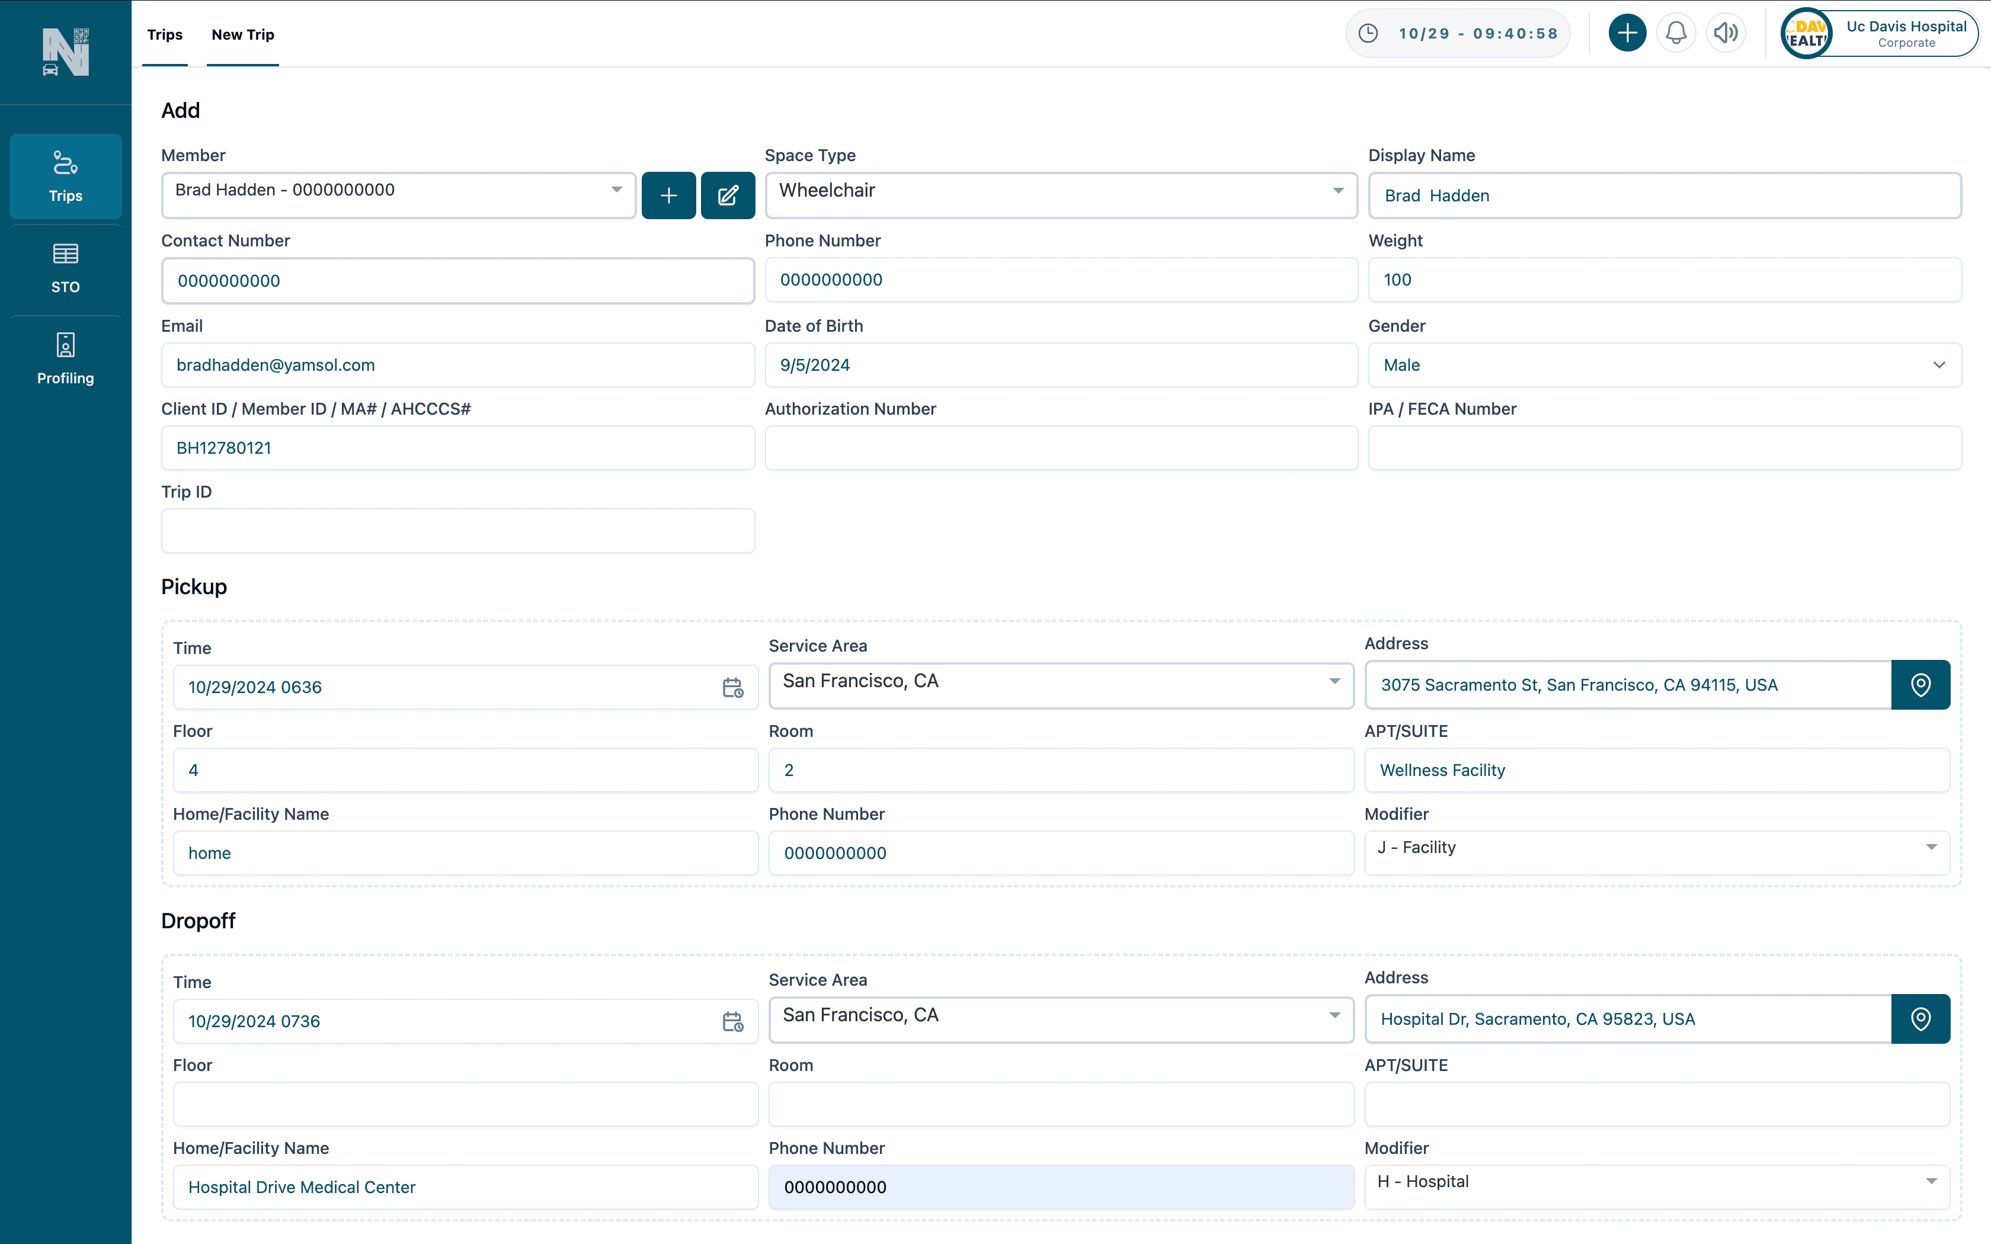The height and width of the screenshot is (1244, 1991).
Task: Add a new member with plus button
Action: coord(668,195)
